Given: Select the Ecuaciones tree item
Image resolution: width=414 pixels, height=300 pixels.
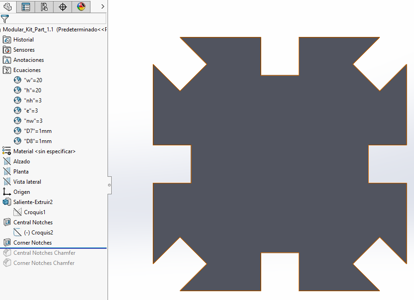Looking at the screenshot, I should [27, 70].
